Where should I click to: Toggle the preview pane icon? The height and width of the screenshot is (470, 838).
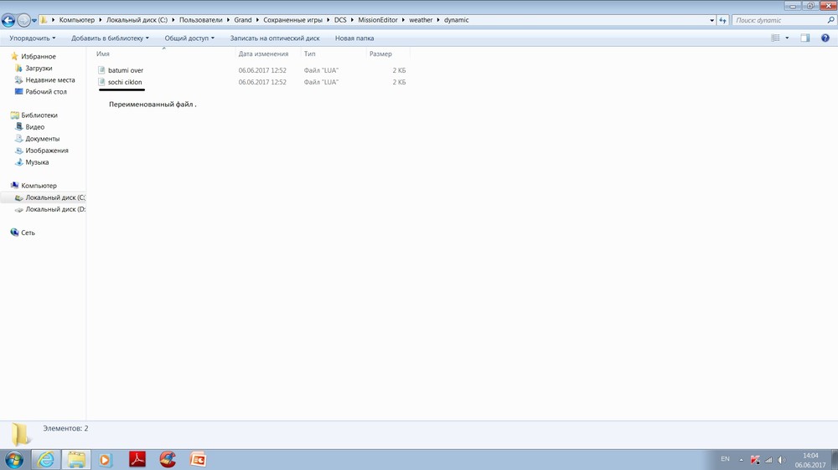point(804,38)
